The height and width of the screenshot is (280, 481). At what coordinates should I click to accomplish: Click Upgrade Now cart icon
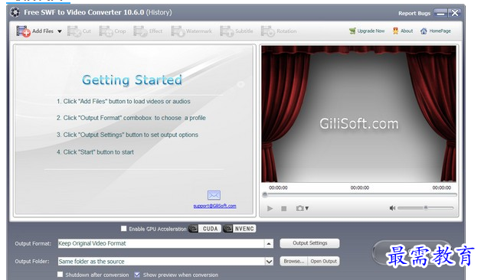[352, 31]
